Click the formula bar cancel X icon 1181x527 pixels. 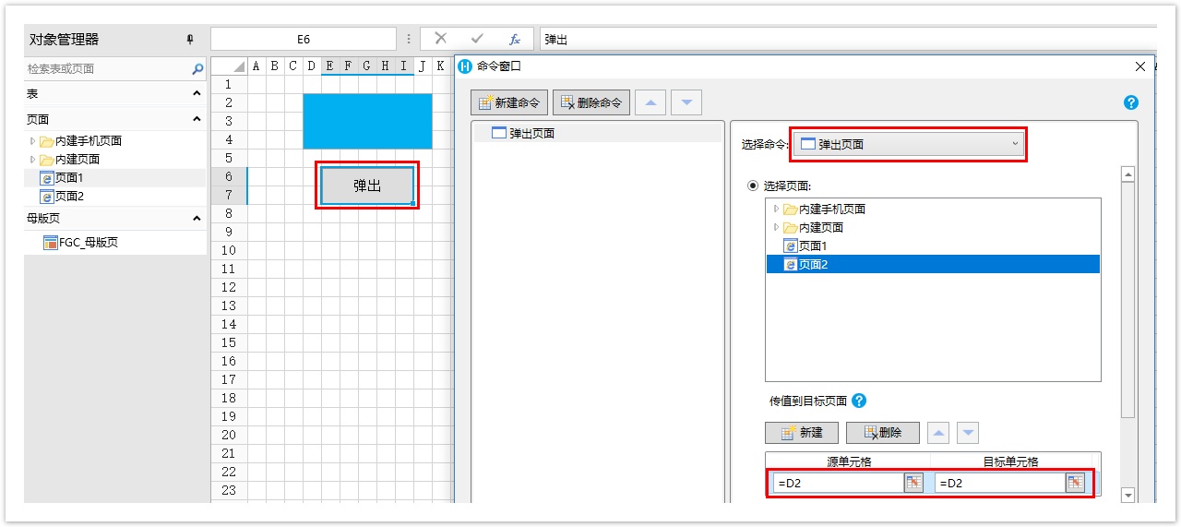pos(441,39)
